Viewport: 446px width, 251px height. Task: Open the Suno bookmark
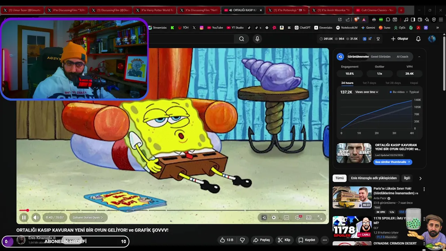385,28
